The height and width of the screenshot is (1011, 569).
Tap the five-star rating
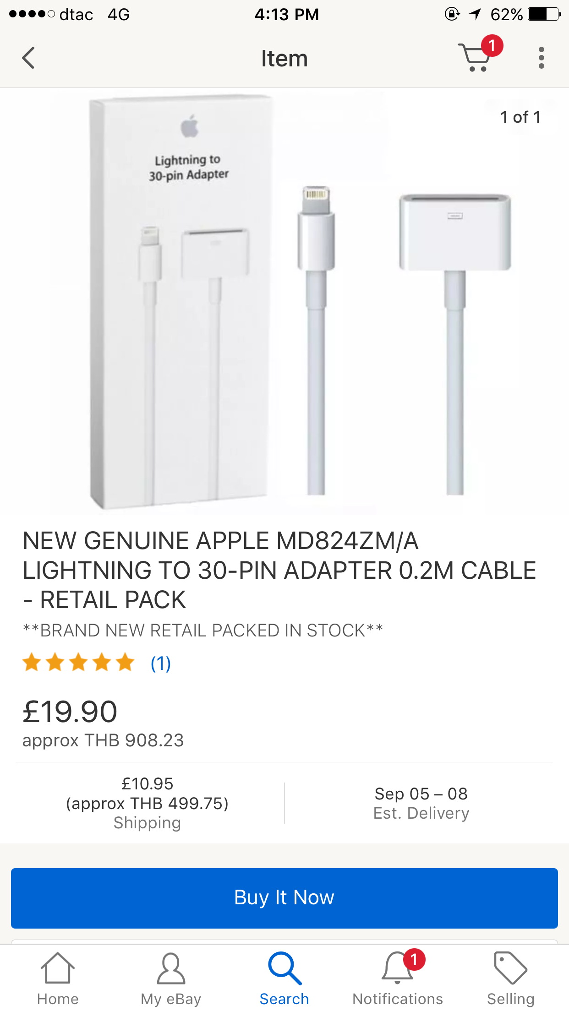(x=78, y=663)
